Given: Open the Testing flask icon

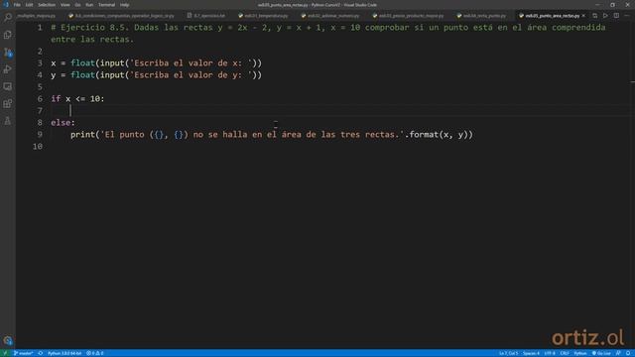Looking at the screenshot, I should point(8,121).
